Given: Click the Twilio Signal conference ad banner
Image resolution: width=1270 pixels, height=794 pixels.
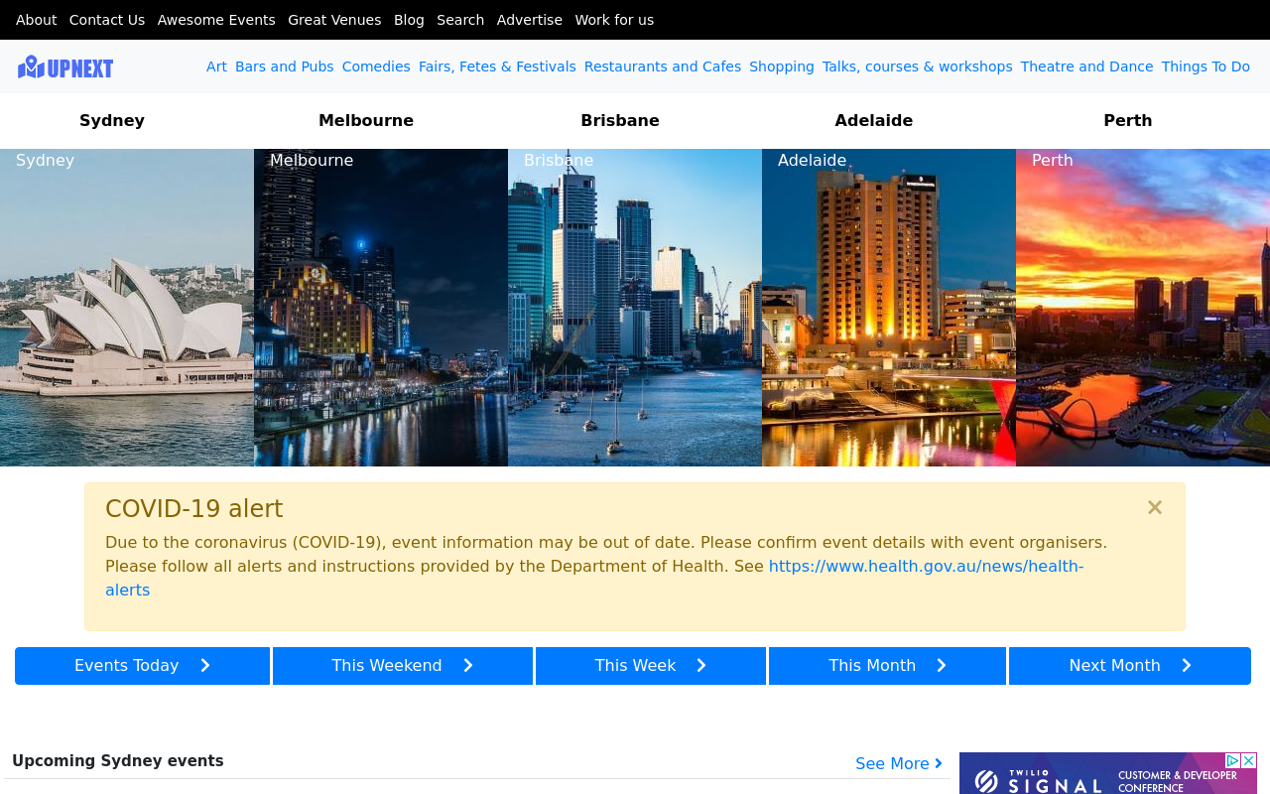Looking at the screenshot, I should pos(1108,773).
